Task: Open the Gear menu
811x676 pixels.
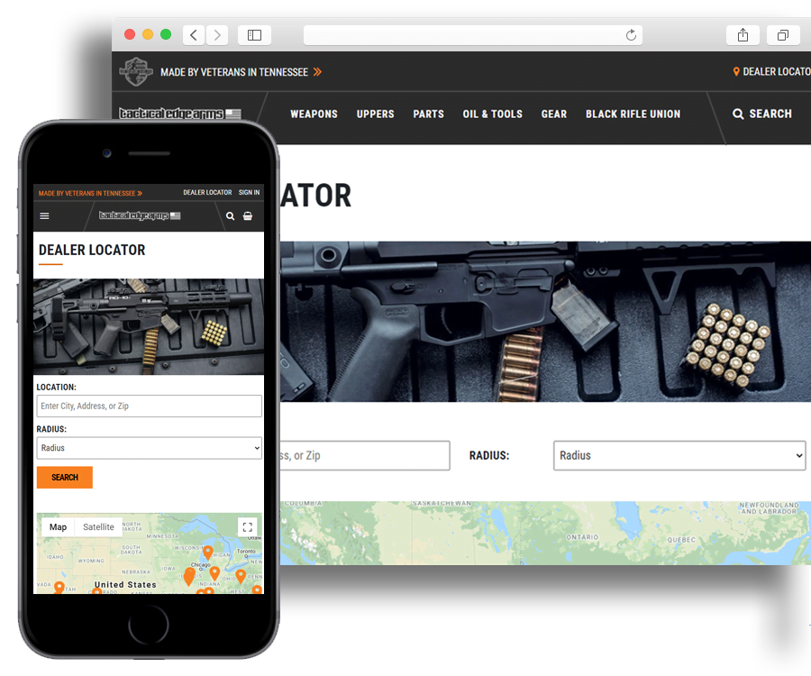Action: pos(554,114)
